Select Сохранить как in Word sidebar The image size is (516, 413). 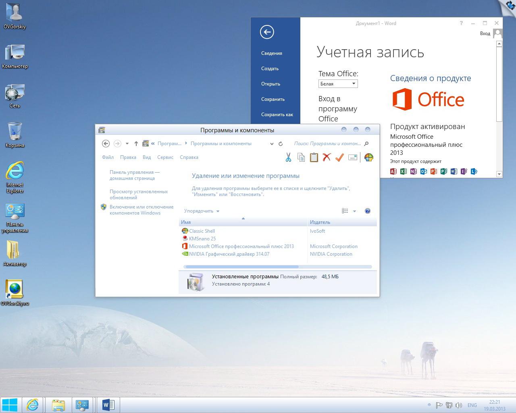(x=277, y=115)
